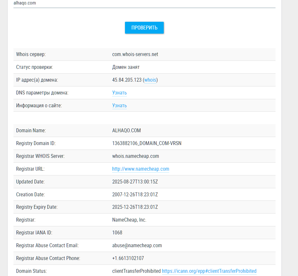Viewport: 298px width, 276px height.
Task: Open the icann.org clientTransferProhibited link
Action: click(209, 271)
